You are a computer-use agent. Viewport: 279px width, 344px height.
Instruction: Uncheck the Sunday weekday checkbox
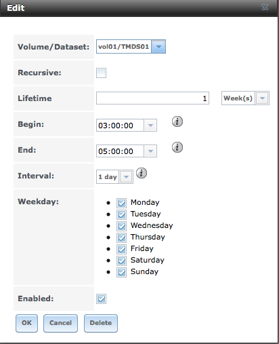pos(121,272)
